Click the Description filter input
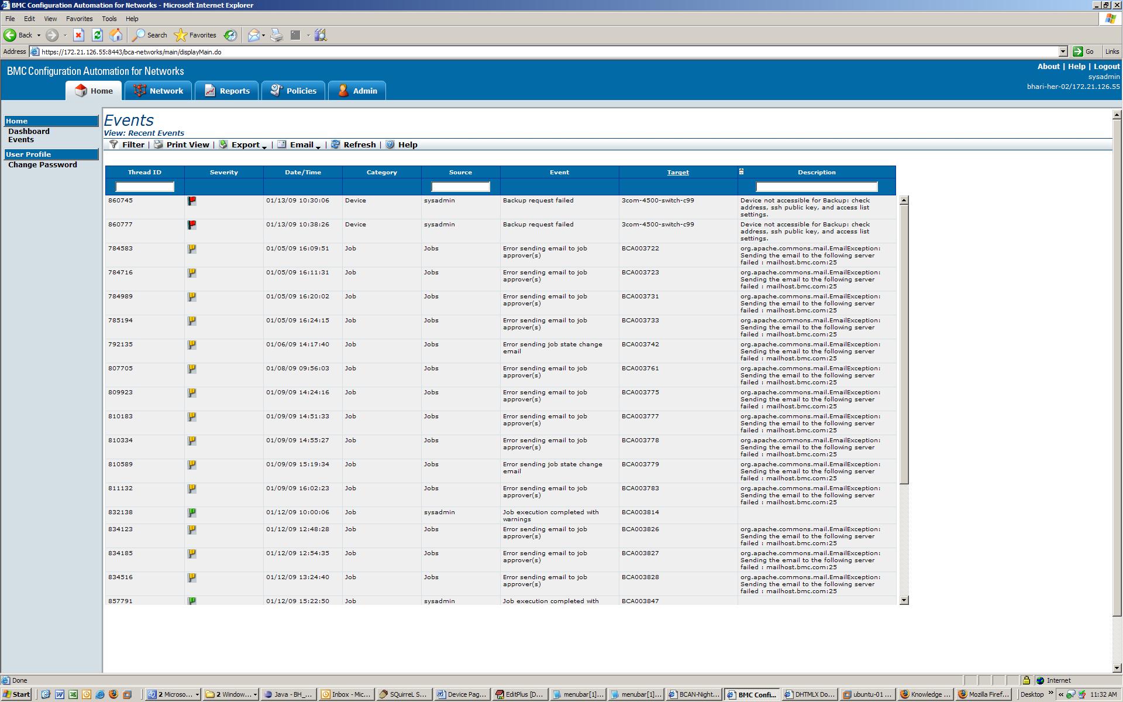 pos(817,187)
